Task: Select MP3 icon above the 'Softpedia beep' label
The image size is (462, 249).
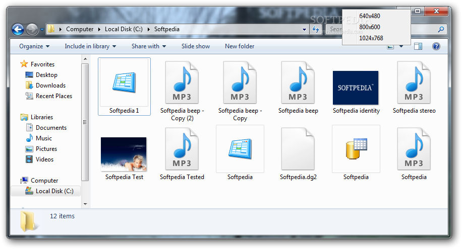Action: pyautogui.click(x=298, y=82)
